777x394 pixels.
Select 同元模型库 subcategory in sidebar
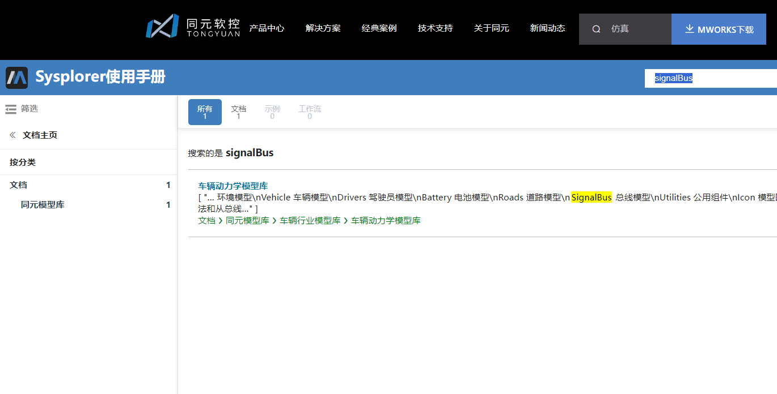tap(43, 204)
